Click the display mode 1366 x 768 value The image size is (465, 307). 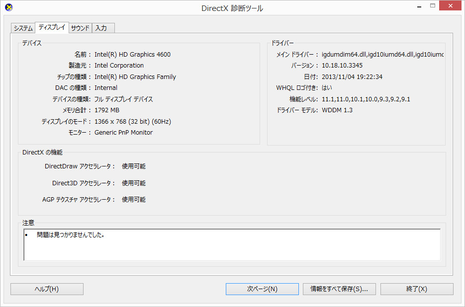point(133,122)
